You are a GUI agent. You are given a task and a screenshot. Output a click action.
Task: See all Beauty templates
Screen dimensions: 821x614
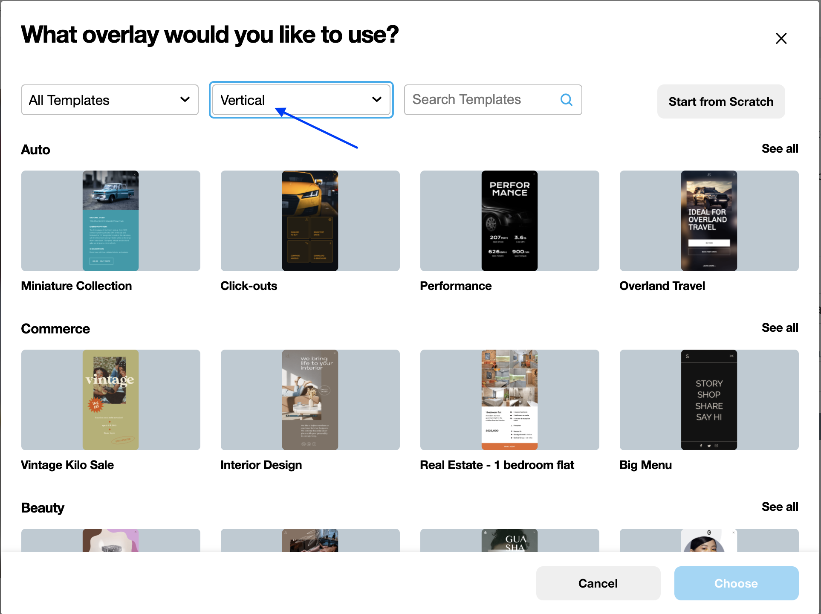(x=780, y=507)
